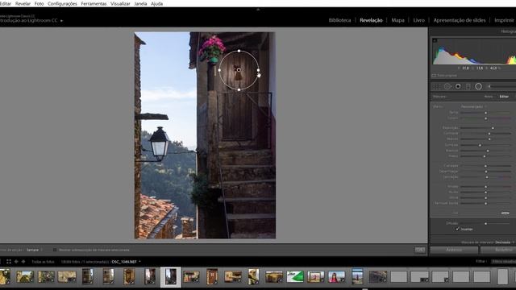Click the Temp slider handle
This screenshot has height=290, width=516.
tap(485, 113)
